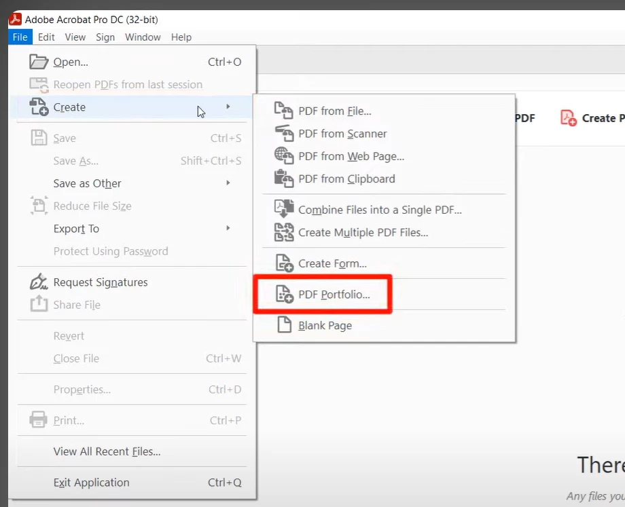The width and height of the screenshot is (625, 507).
Task: Choose Create Multiple PDF Files...
Action: (384, 232)
